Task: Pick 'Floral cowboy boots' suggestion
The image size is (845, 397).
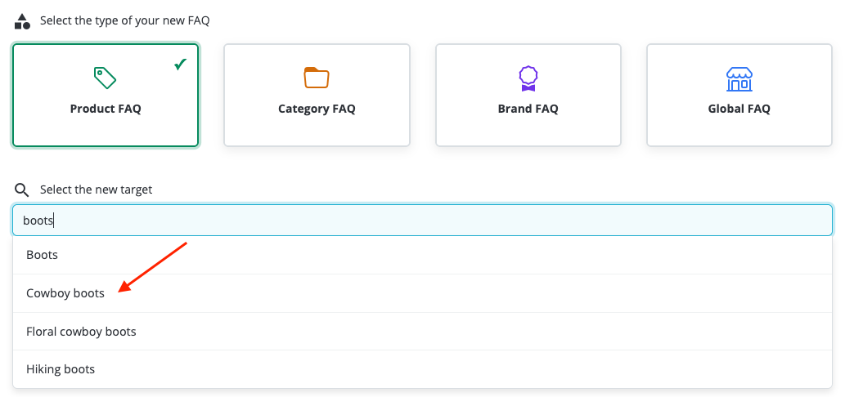Action: pos(81,332)
